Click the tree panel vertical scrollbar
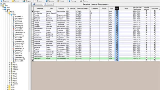 pyautogui.click(x=29, y=28)
